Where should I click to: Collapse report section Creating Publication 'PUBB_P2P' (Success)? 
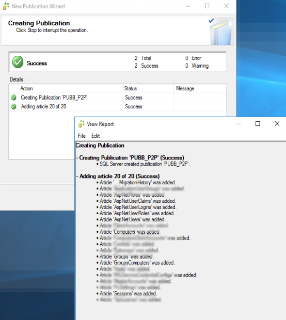77,158
